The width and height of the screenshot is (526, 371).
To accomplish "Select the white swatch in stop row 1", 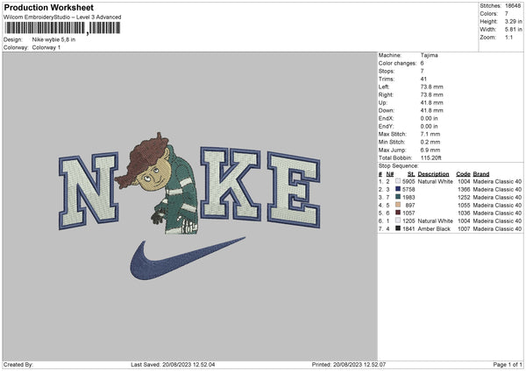I will click(x=398, y=181).
